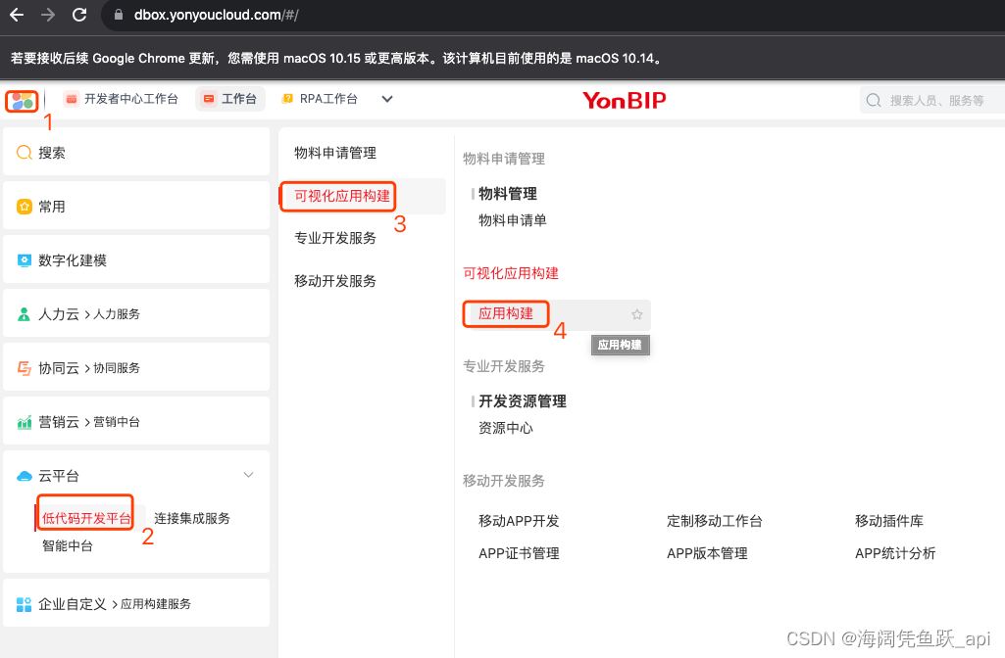Open APP统计分析 link
This screenshot has width=1005, height=658.
click(x=895, y=553)
